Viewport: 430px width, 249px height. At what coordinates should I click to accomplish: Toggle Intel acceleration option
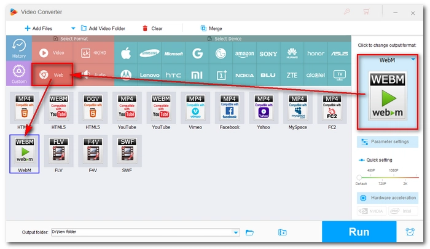[403, 211]
